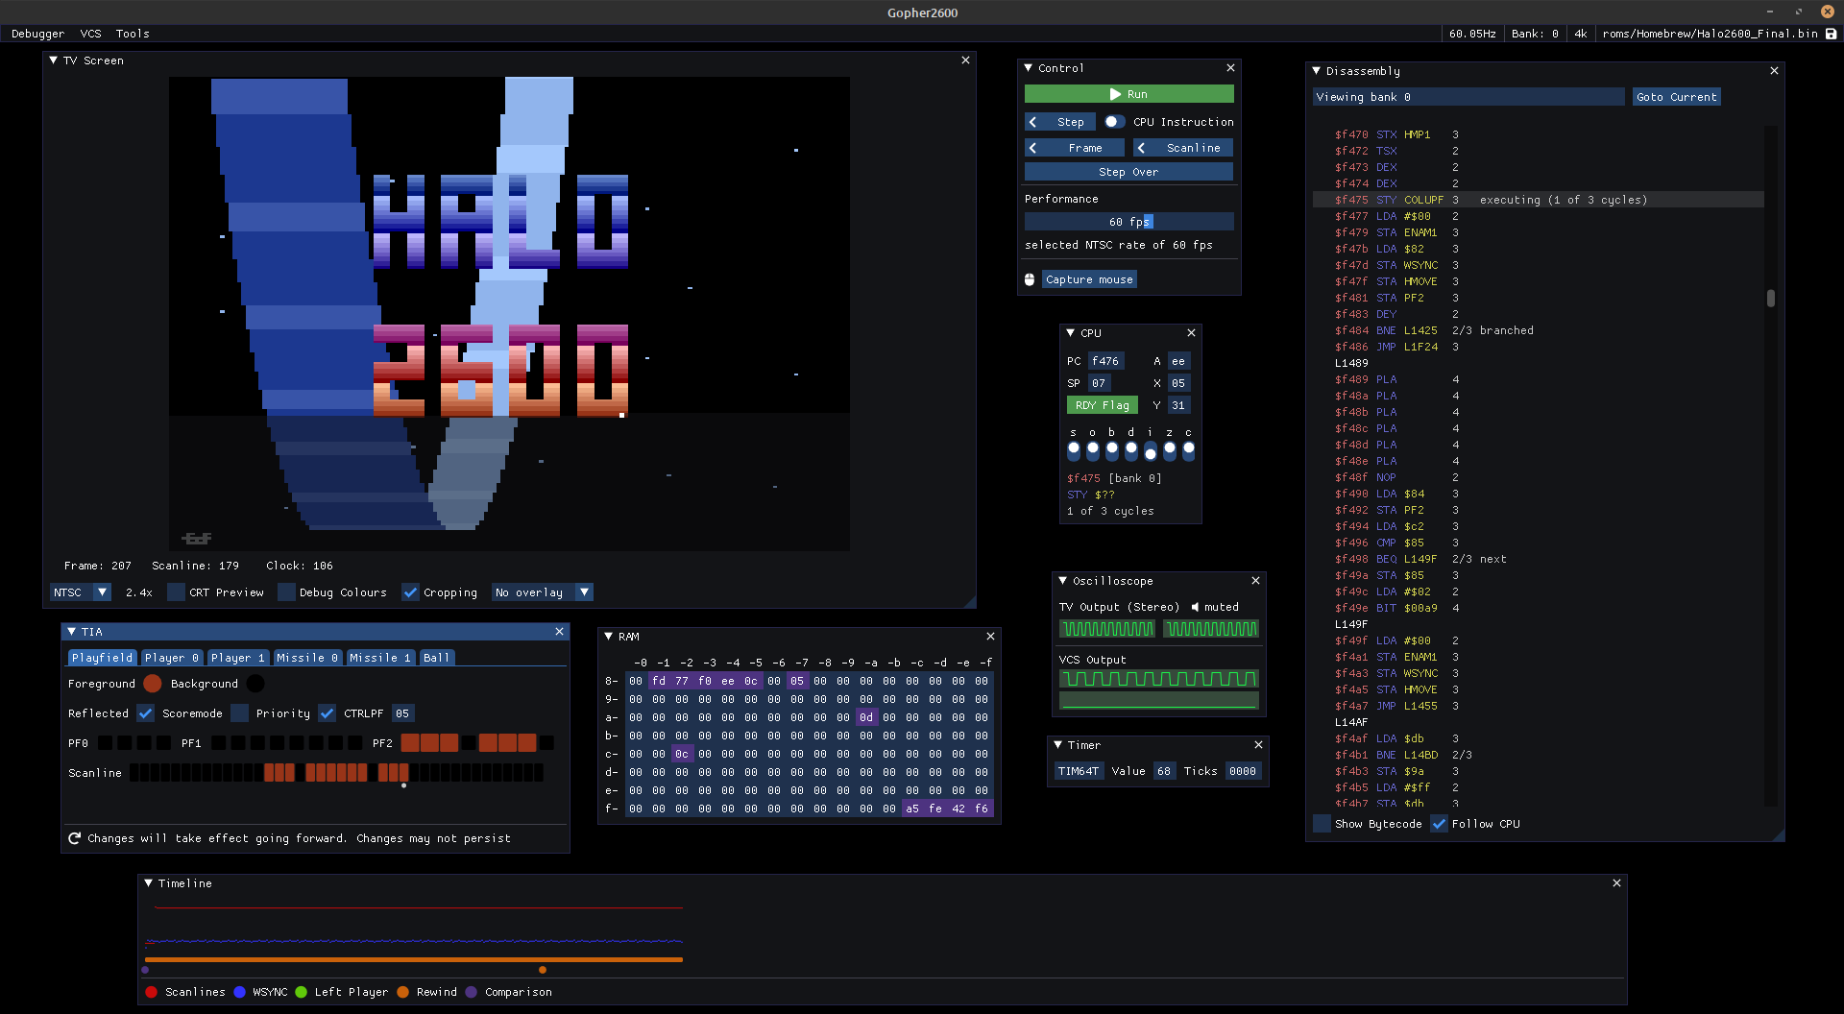
Task: Uncheck the Priority checkbox
Action: tap(327, 713)
